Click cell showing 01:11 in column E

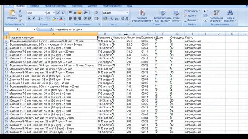point(148,51)
